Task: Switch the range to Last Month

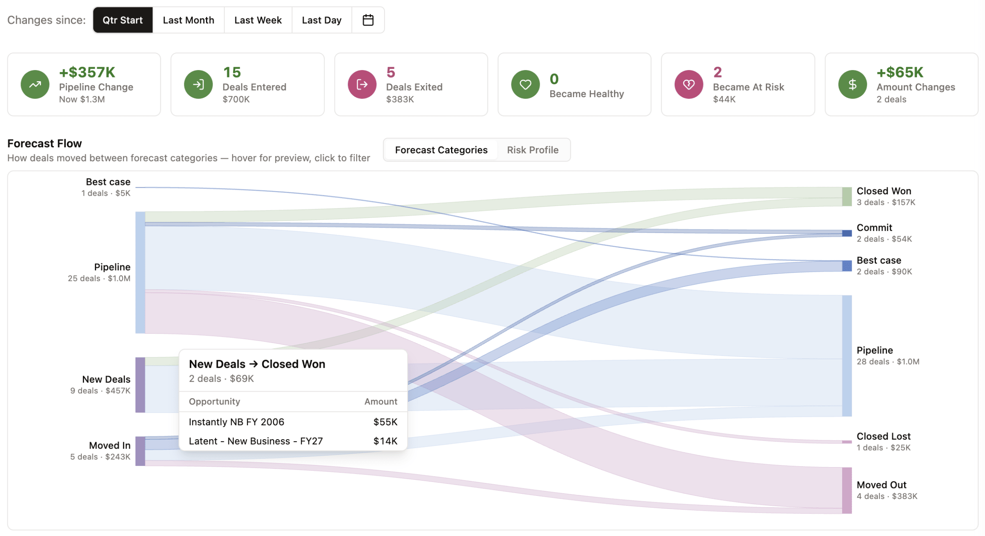Action: click(x=188, y=20)
